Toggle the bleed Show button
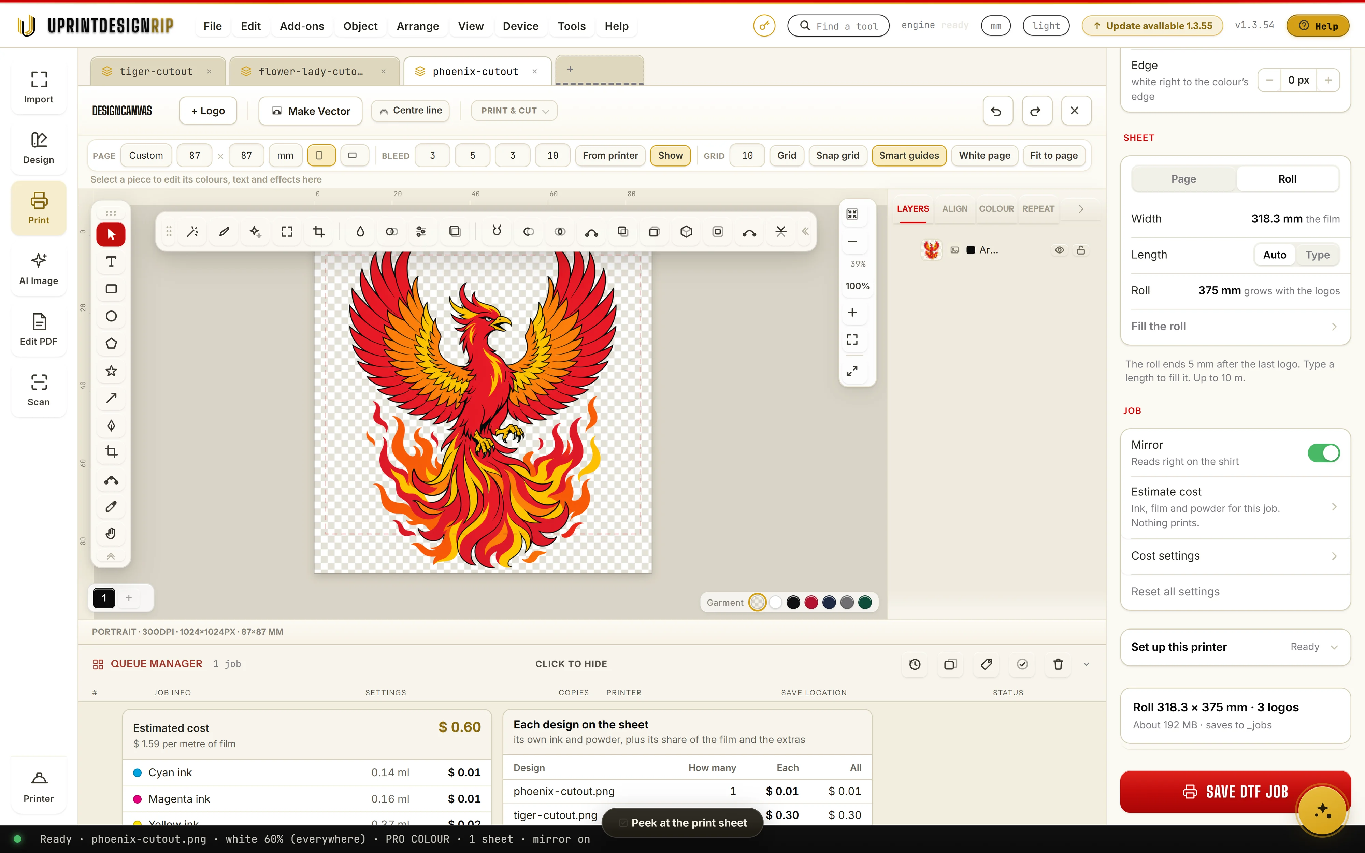1365x853 pixels. pos(670,155)
